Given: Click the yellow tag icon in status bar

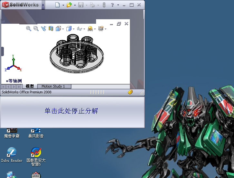Looking at the screenshot, I should [130, 92].
